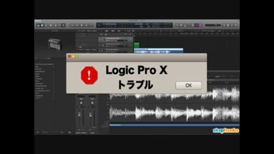Open Quick Help from control bar

tap(51, 25)
